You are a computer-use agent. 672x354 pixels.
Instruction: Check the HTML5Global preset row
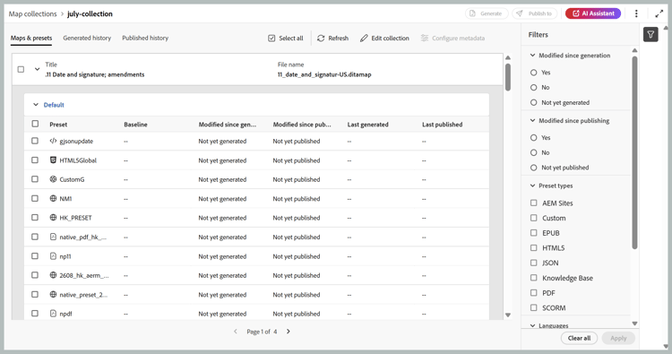[35, 160]
